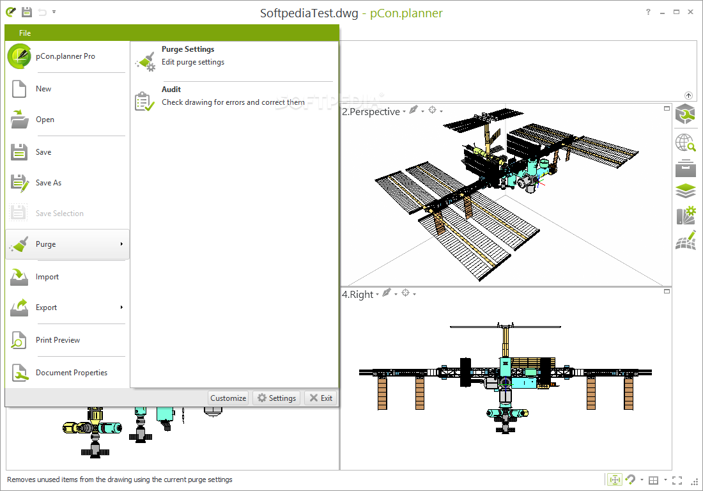Image resolution: width=703 pixels, height=491 pixels.
Task: Expand render-style dropdown arrow in Right viewport
Action: [x=396, y=294]
